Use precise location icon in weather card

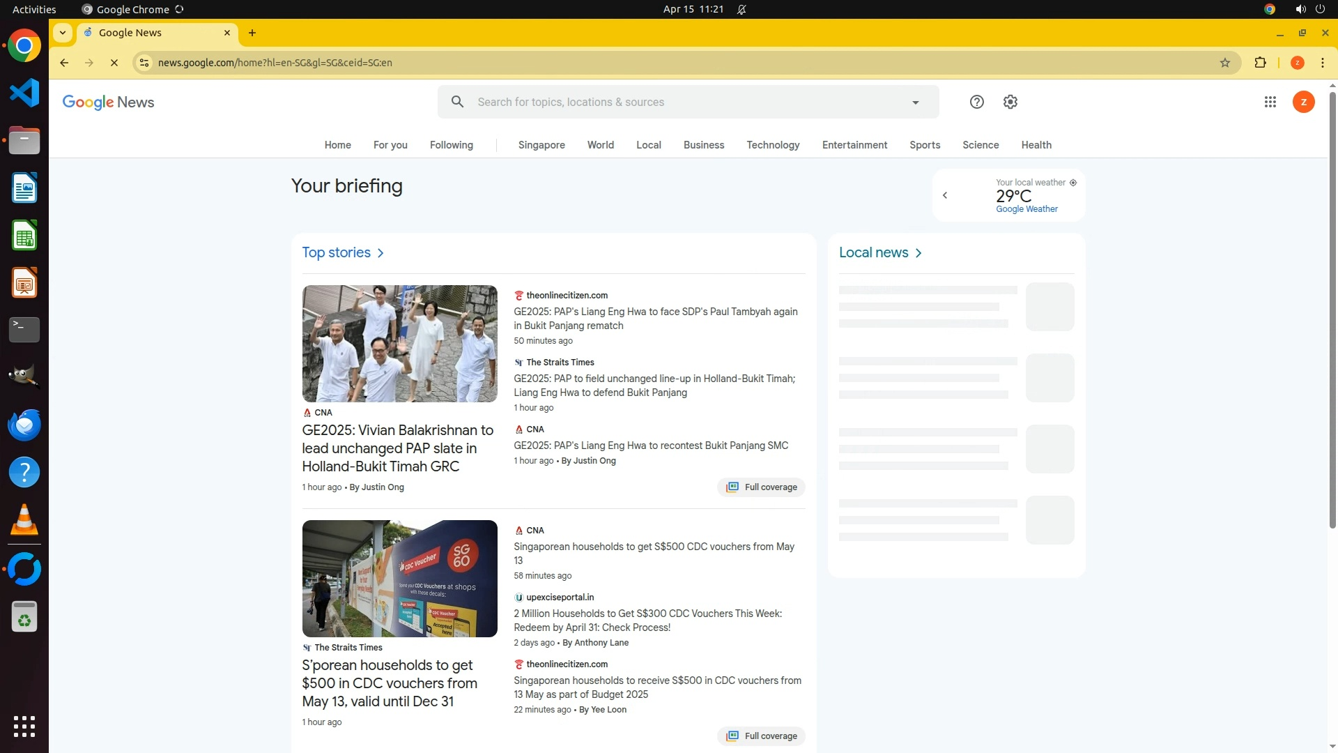point(1073,183)
